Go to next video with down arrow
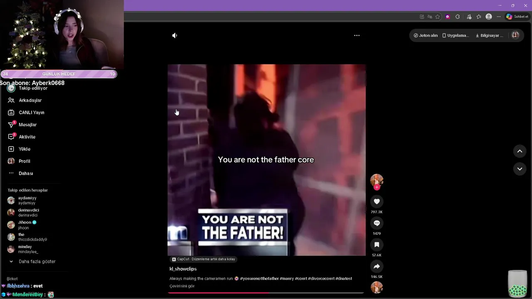This screenshot has width=532, height=299. [x=520, y=169]
